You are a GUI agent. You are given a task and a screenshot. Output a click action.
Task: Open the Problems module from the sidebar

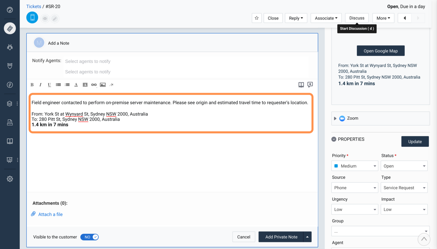(x=10, y=47)
